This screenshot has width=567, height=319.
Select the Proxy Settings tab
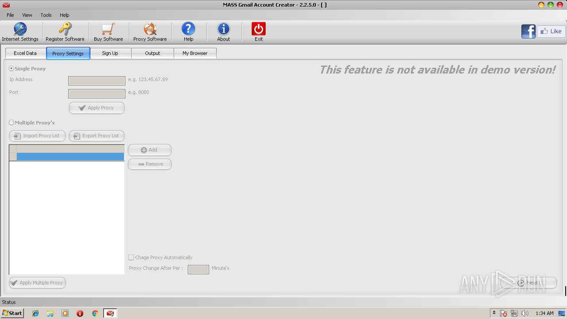pos(68,54)
